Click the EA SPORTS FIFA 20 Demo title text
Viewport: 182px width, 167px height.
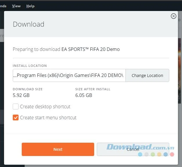pyautogui.click(x=90, y=49)
